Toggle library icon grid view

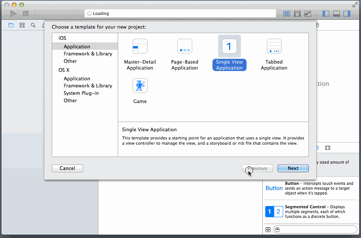[x=268, y=229]
